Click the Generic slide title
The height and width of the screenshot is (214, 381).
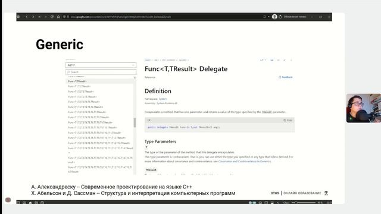60,45
